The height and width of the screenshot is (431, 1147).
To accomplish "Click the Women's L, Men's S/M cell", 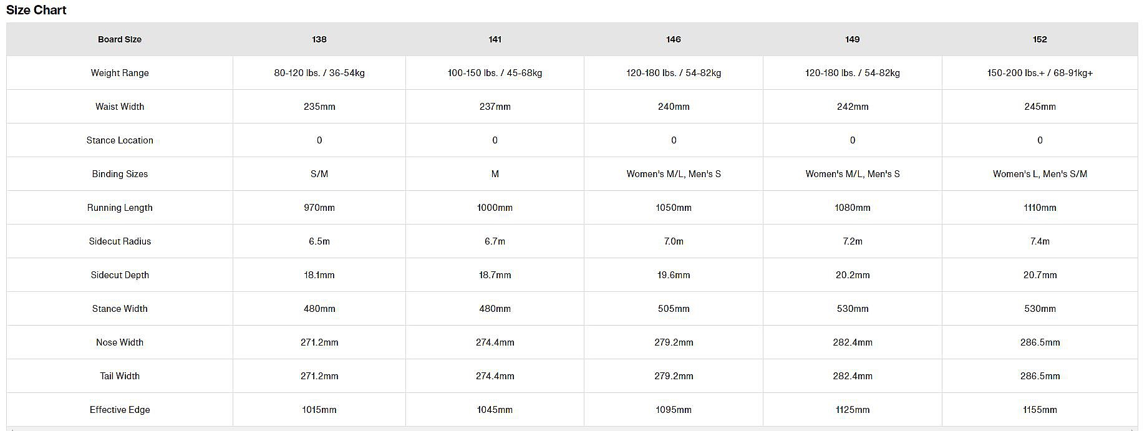I will [1040, 174].
